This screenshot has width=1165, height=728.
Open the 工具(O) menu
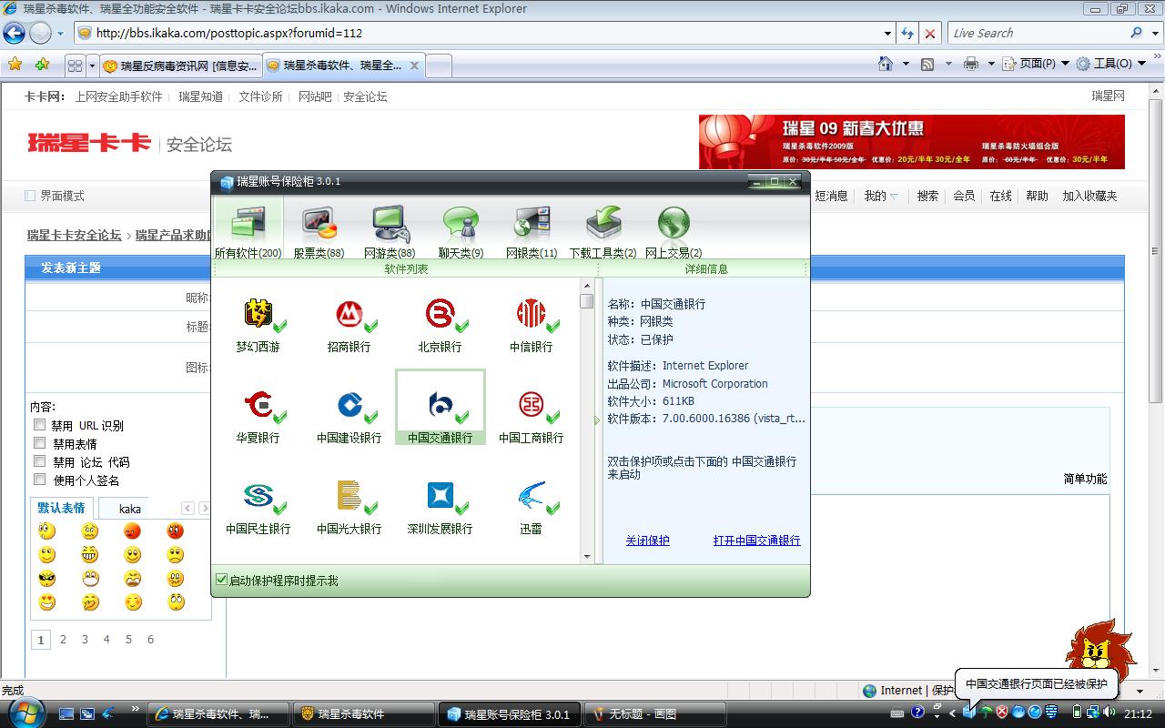point(1110,64)
